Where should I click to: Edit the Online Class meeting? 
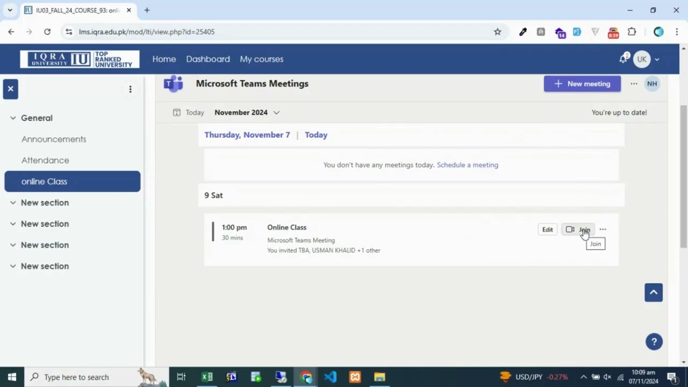pyautogui.click(x=547, y=230)
